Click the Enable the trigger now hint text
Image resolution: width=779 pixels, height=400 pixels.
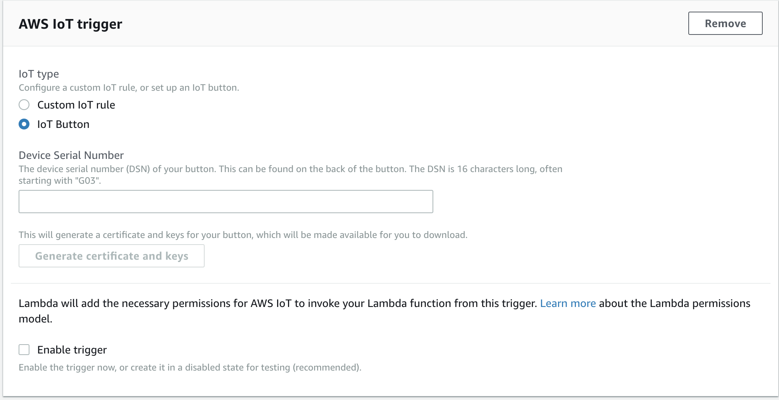[190, 367]
